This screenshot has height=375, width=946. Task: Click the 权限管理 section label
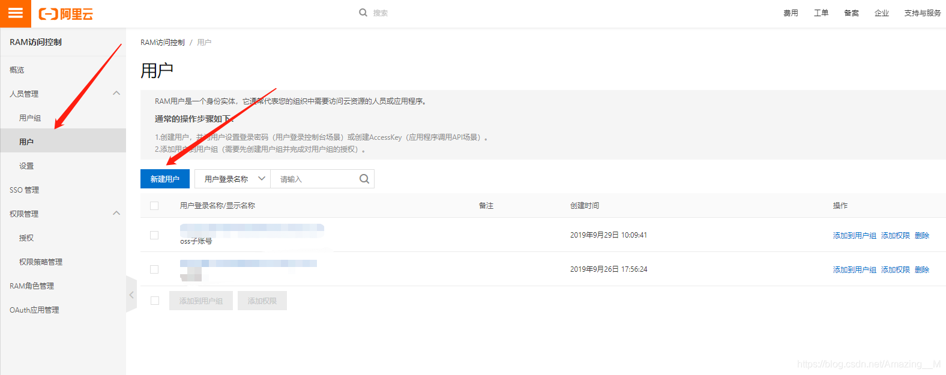point(24,214)
